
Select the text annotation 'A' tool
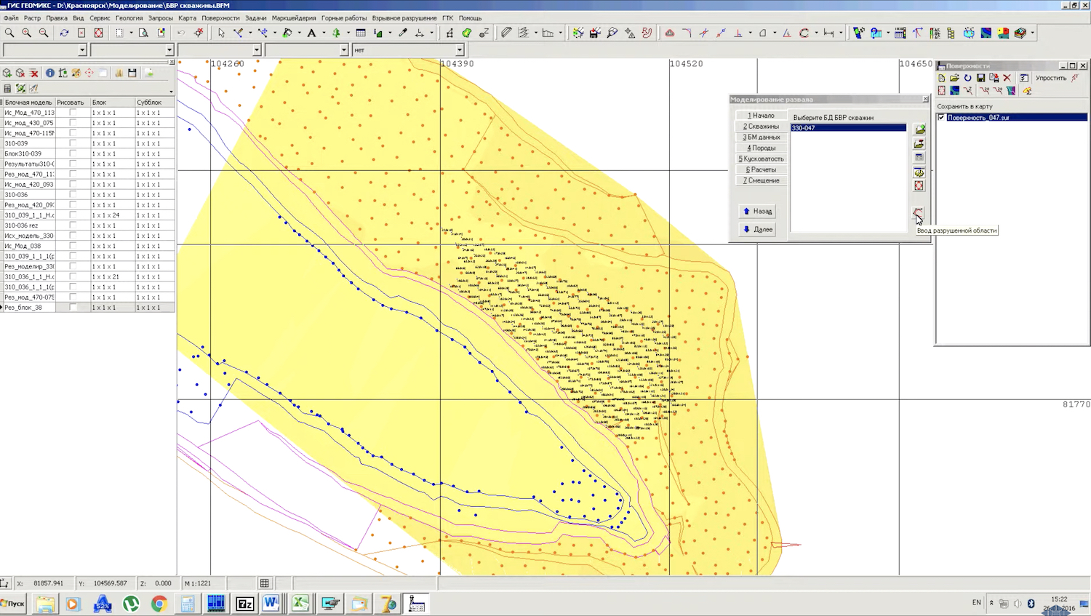pos(311,33)
